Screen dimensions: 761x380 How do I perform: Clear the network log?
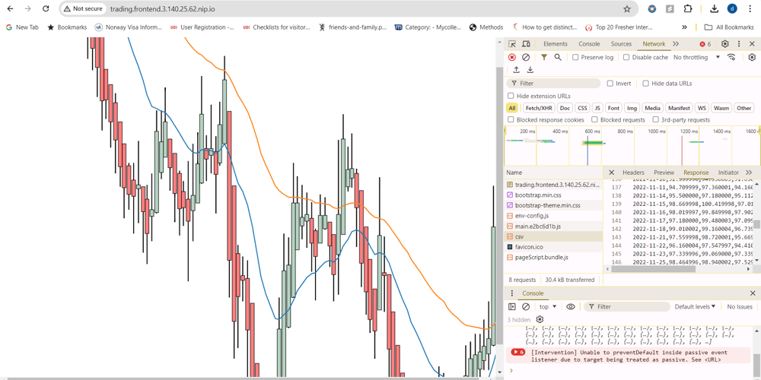coord(526,57)
